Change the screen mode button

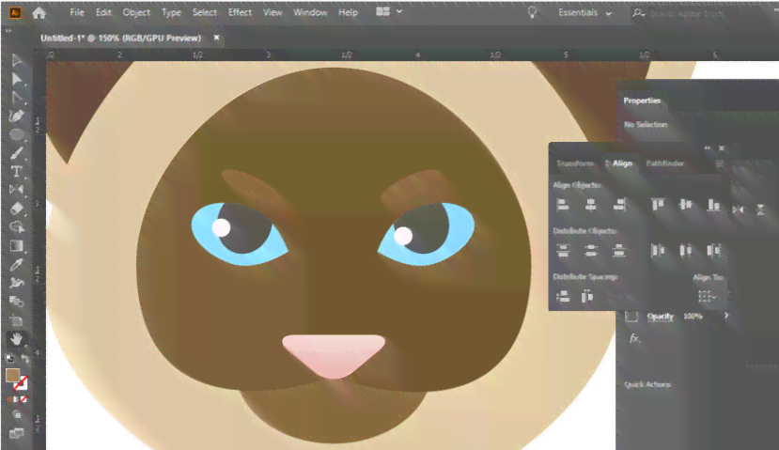pos(16,434)
